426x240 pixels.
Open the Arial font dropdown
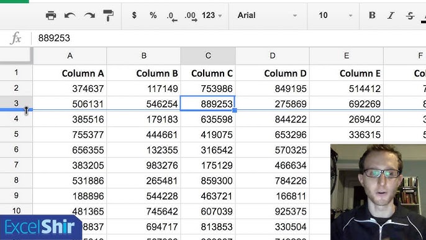(x=268, y=16)
